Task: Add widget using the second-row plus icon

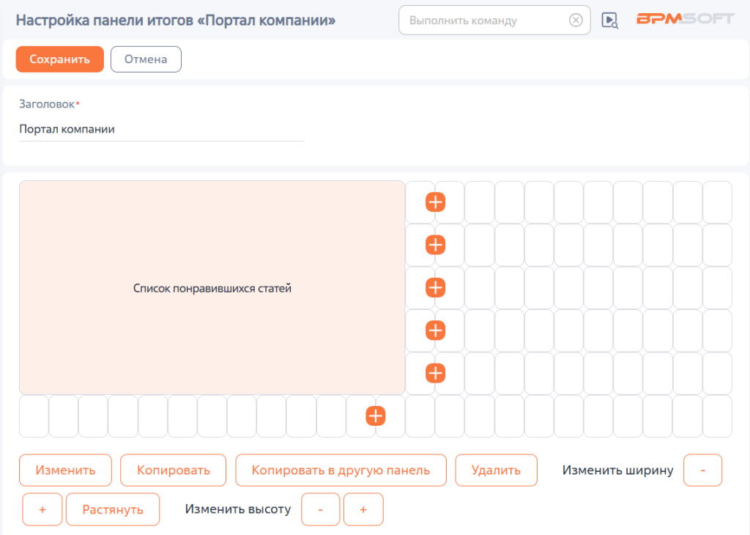Action: coord(435,245)
